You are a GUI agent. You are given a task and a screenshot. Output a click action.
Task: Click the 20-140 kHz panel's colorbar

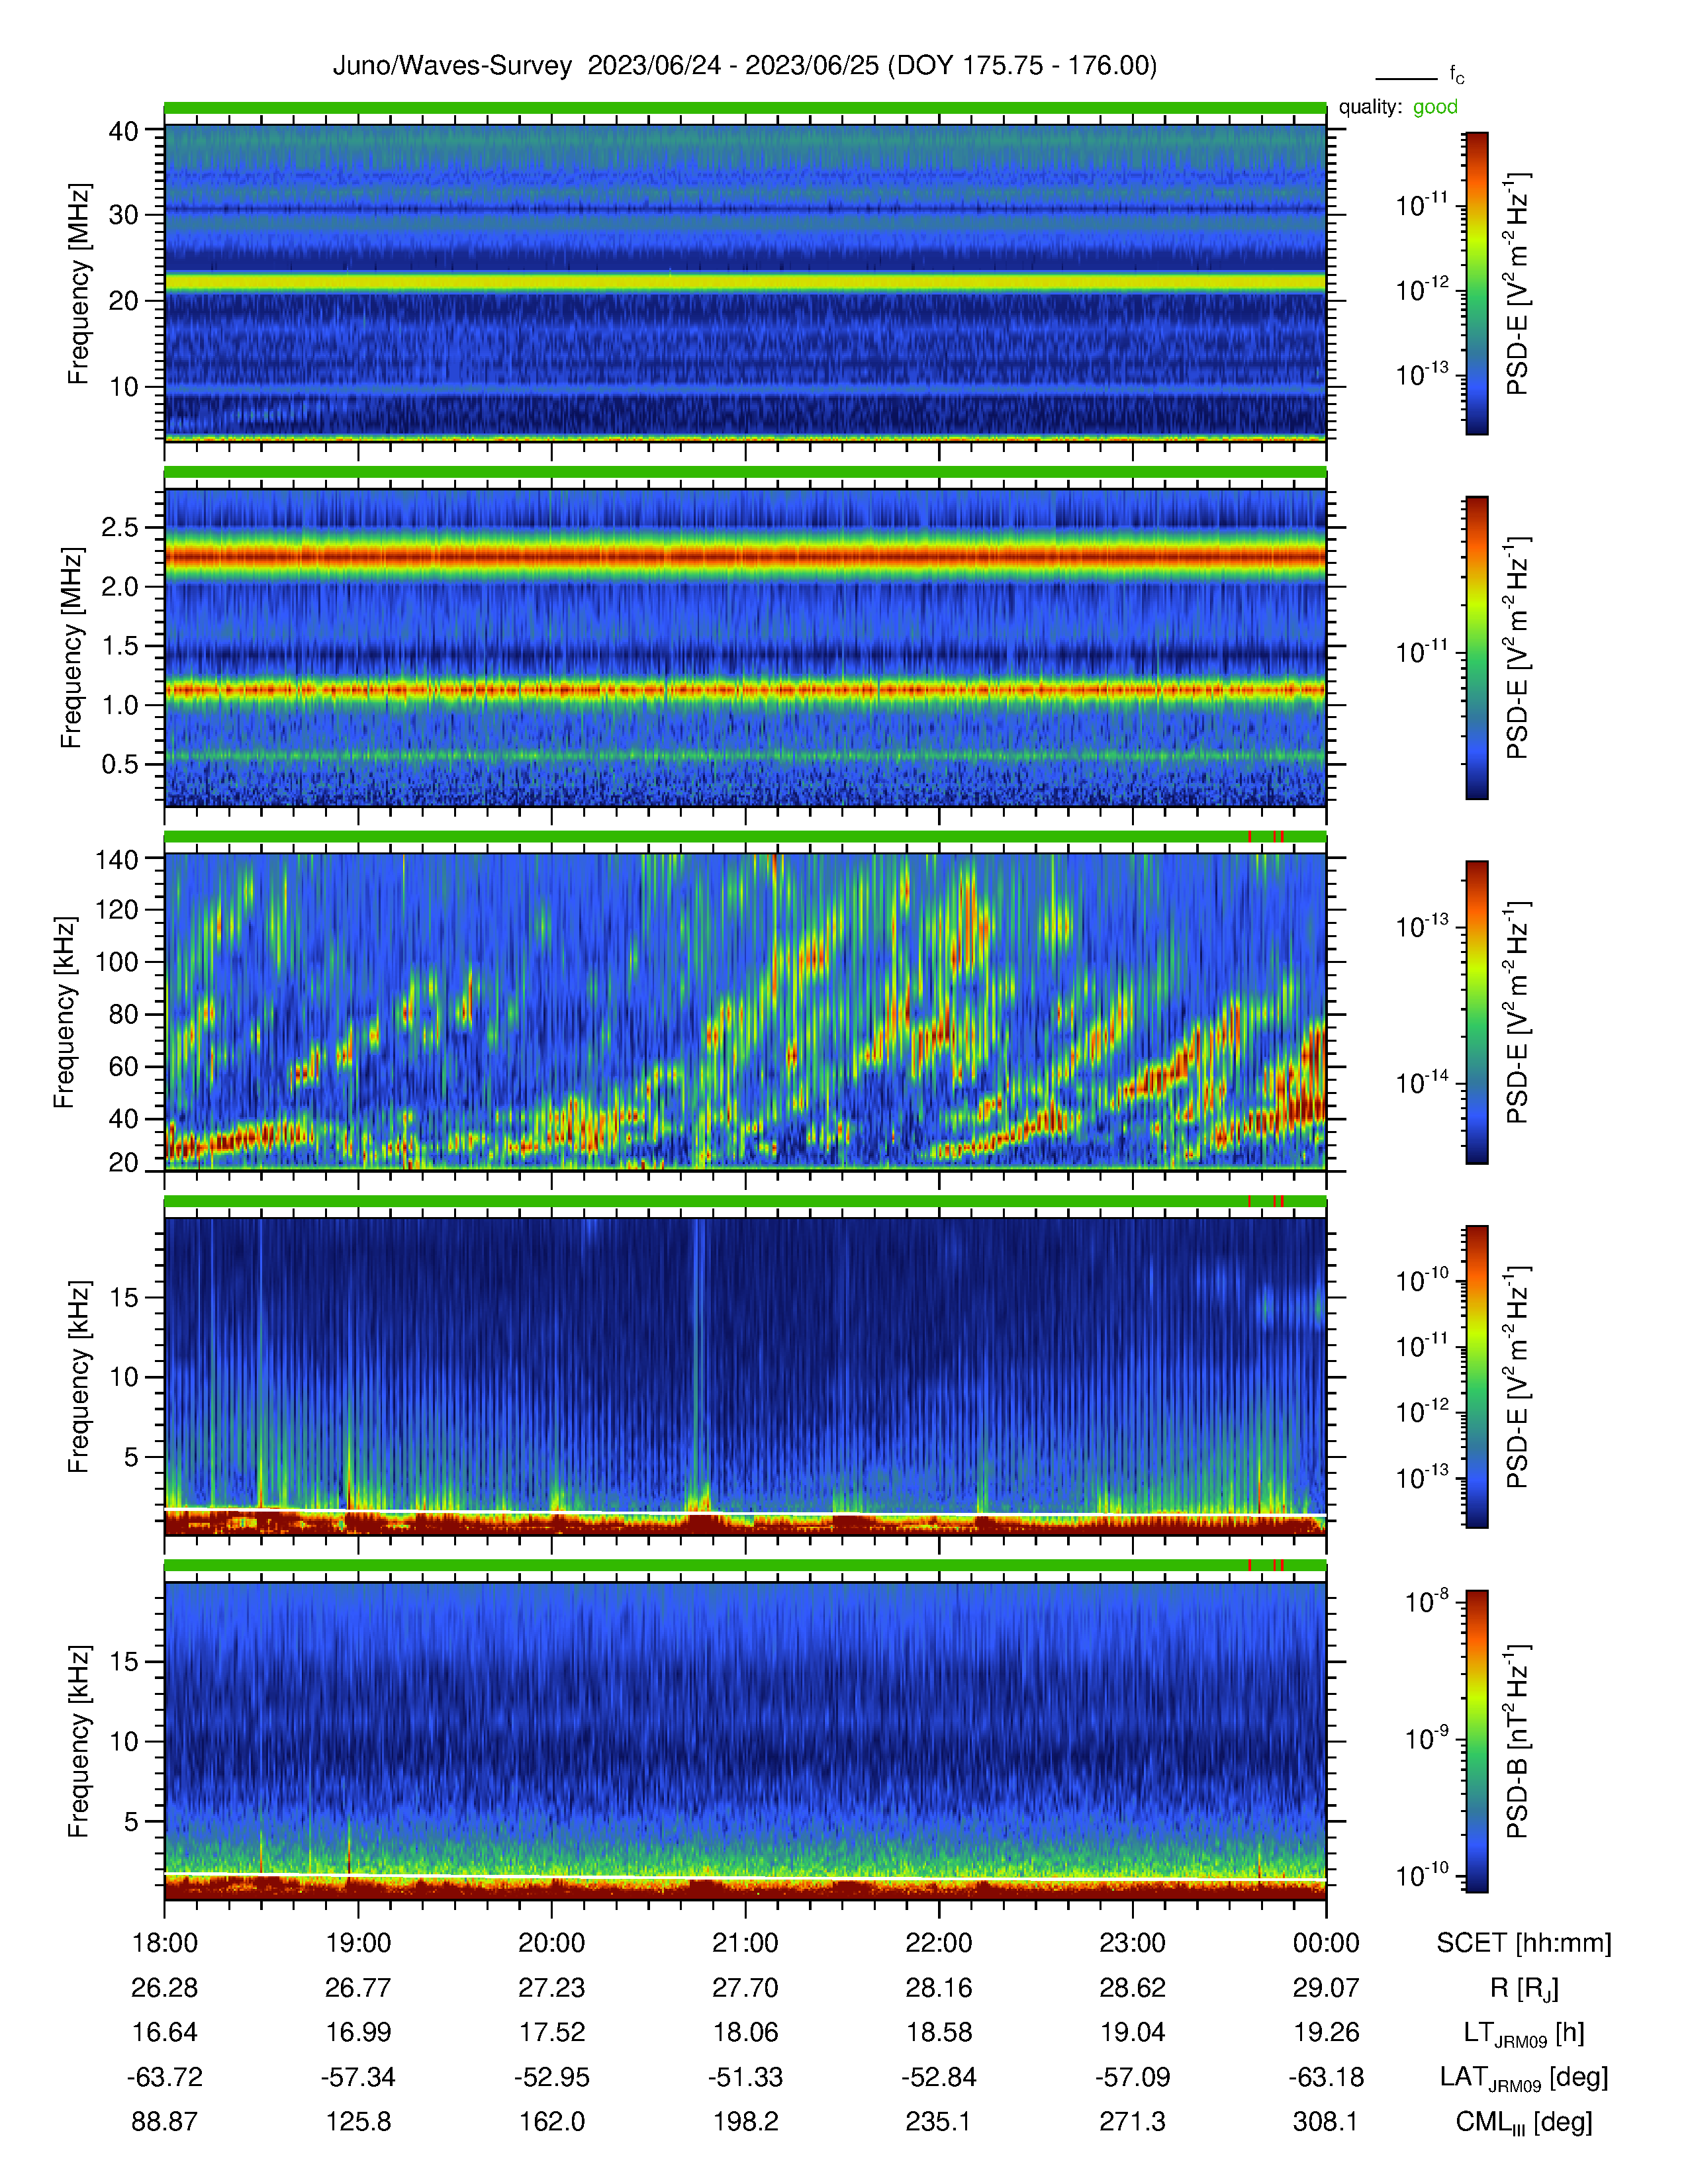click(x=1477, y=1012)
